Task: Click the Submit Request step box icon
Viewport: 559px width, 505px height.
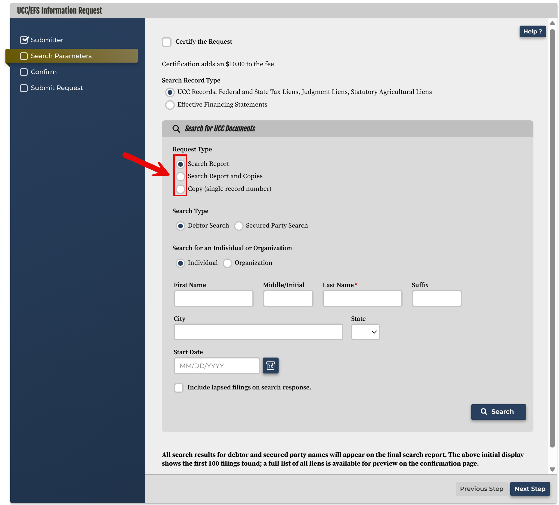Action: [x=24, y=88]
